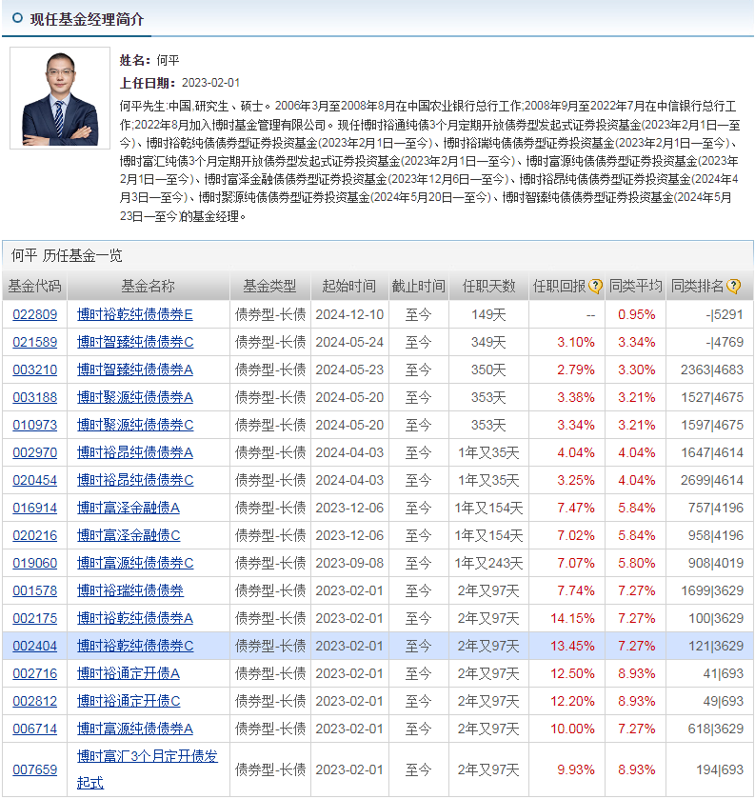Open fund link 博时富汇3个月定开债发起式
This screenshot has width=755, height=799.
pos(148,769)
